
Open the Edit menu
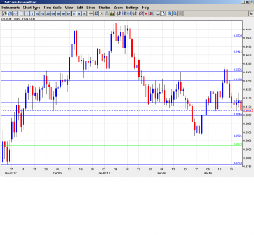click(x=80, y=8)
